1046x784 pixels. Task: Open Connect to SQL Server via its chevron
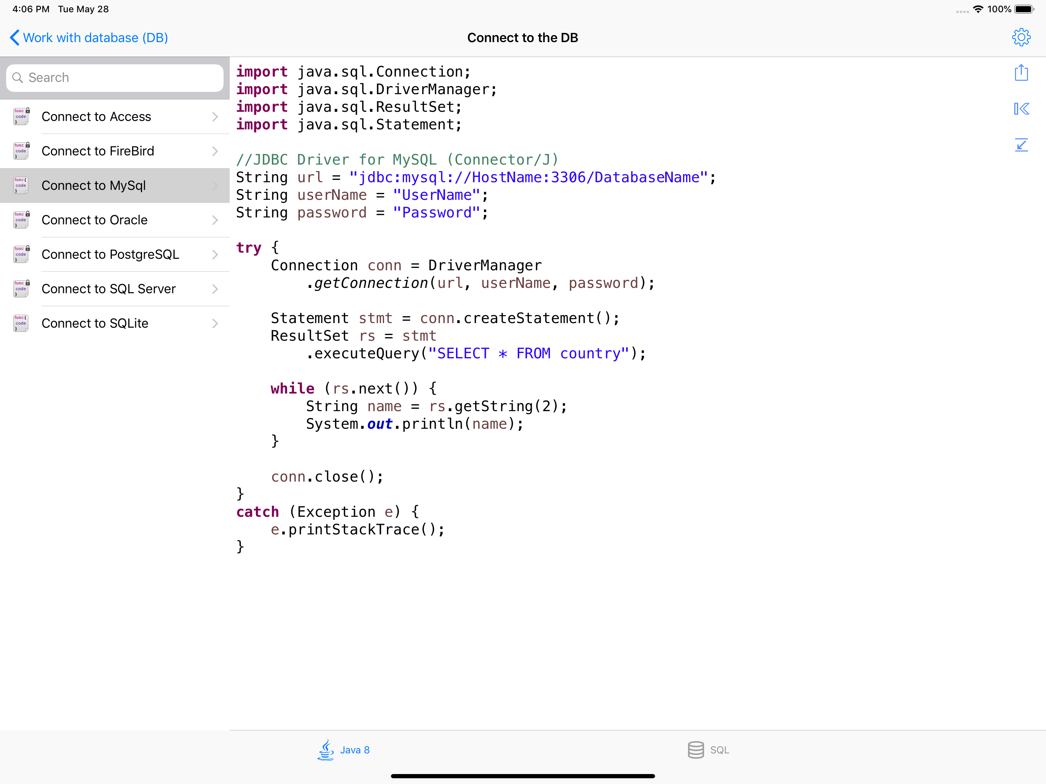pyautogui.click(x=215, y=288)
